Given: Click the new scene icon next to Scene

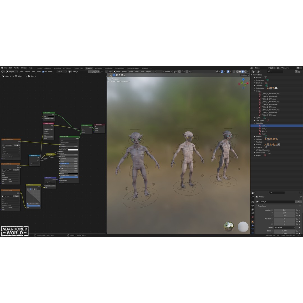Looking at the screenshot, I should point(271,68).
